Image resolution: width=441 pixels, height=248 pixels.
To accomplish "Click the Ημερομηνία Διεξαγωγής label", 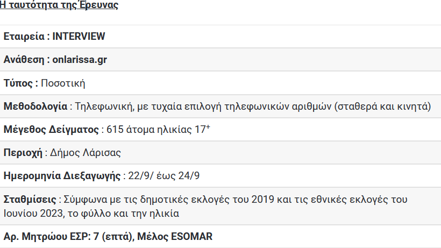I will point(62,176).
